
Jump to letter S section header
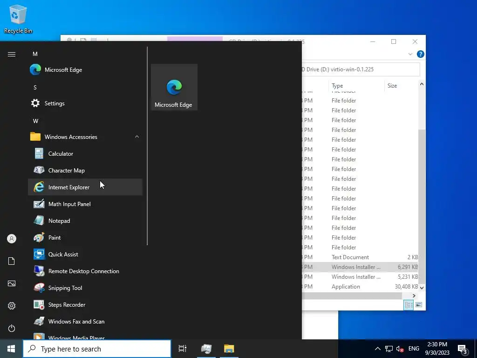click(35, 87)
